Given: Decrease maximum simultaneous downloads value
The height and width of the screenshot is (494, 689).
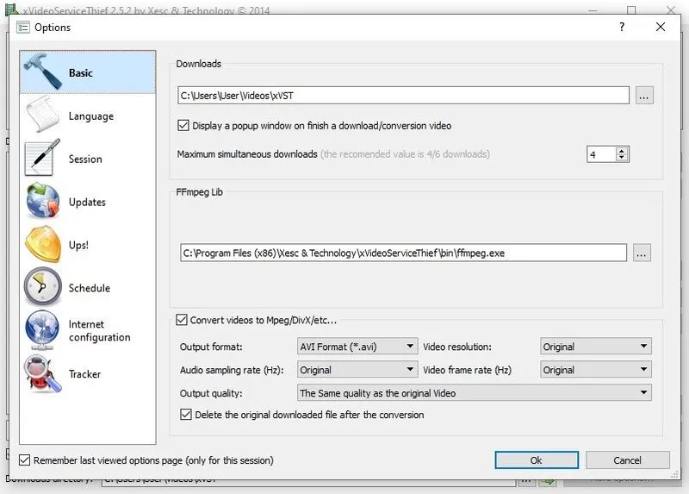Looking at the screenshot, I should point(621,158).
